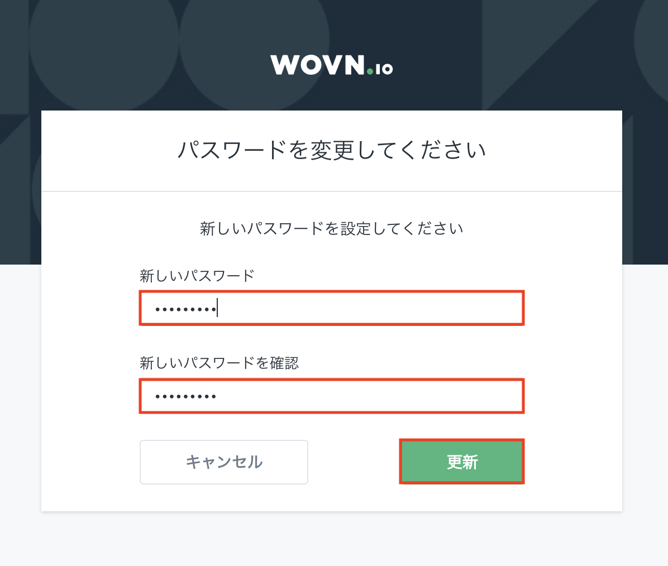
Task: Click the divider line under the heading
Action: tap(331, 191)
